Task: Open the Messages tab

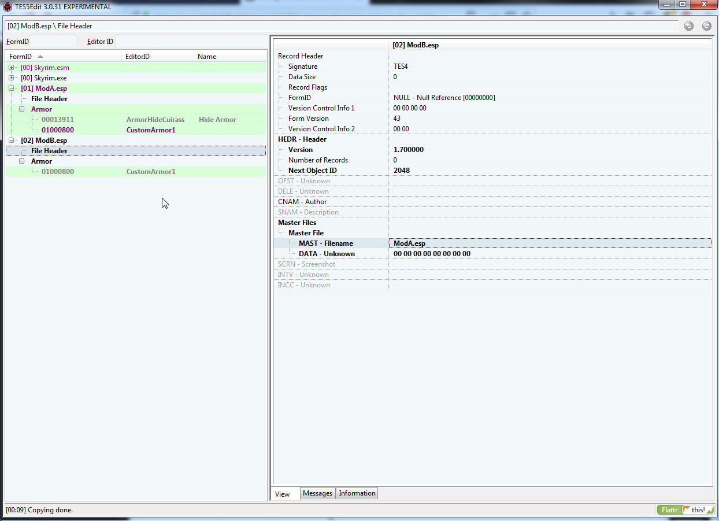Action: 318,493
